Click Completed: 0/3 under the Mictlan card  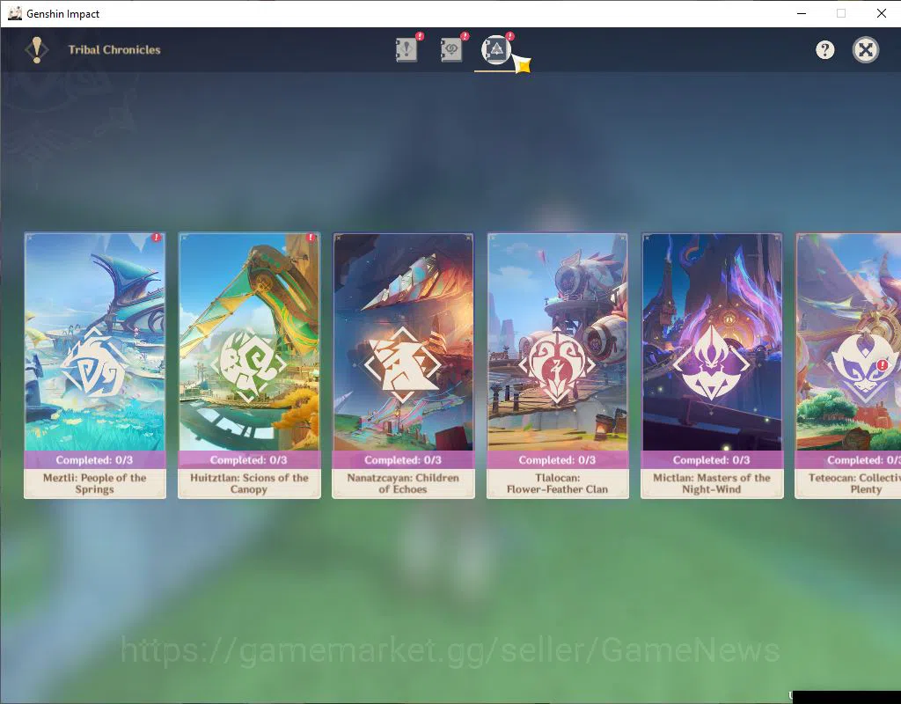712,459
